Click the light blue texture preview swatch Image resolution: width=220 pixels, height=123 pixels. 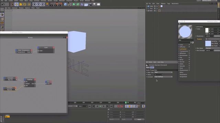click(208, 43)
